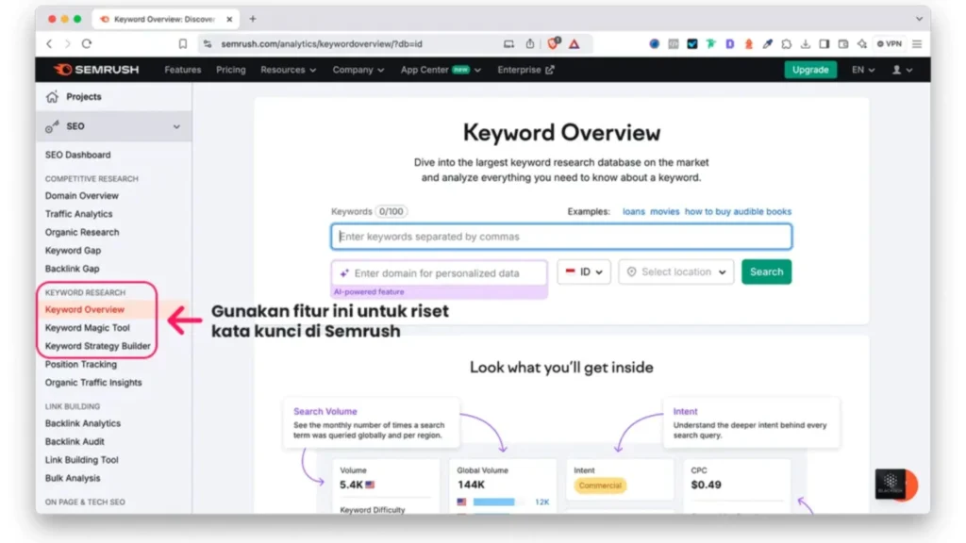Click 'how to buy audible books' example
Image resolution: width=966 pixels, height=543 pixels.
pyautogui.click(x=738, y=211)
